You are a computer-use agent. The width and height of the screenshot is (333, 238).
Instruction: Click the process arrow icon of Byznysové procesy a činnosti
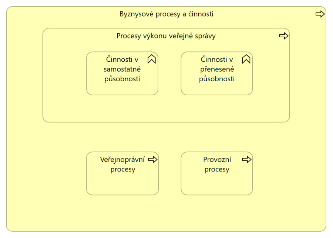tap(320, 14)
